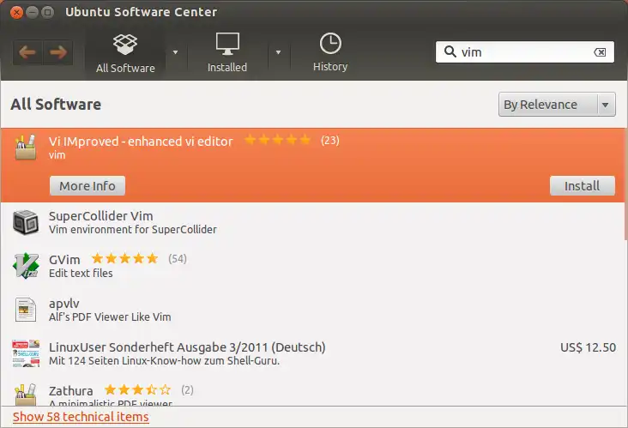Expand the All Software dropdown arrow
Image resolution: width=628 pixels, height=428 pixels.
point(175,52)
